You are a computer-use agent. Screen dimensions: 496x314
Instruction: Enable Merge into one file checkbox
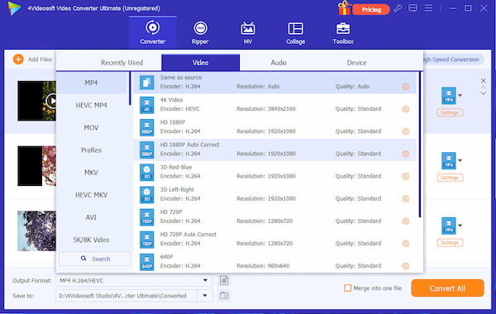[348, 288]
